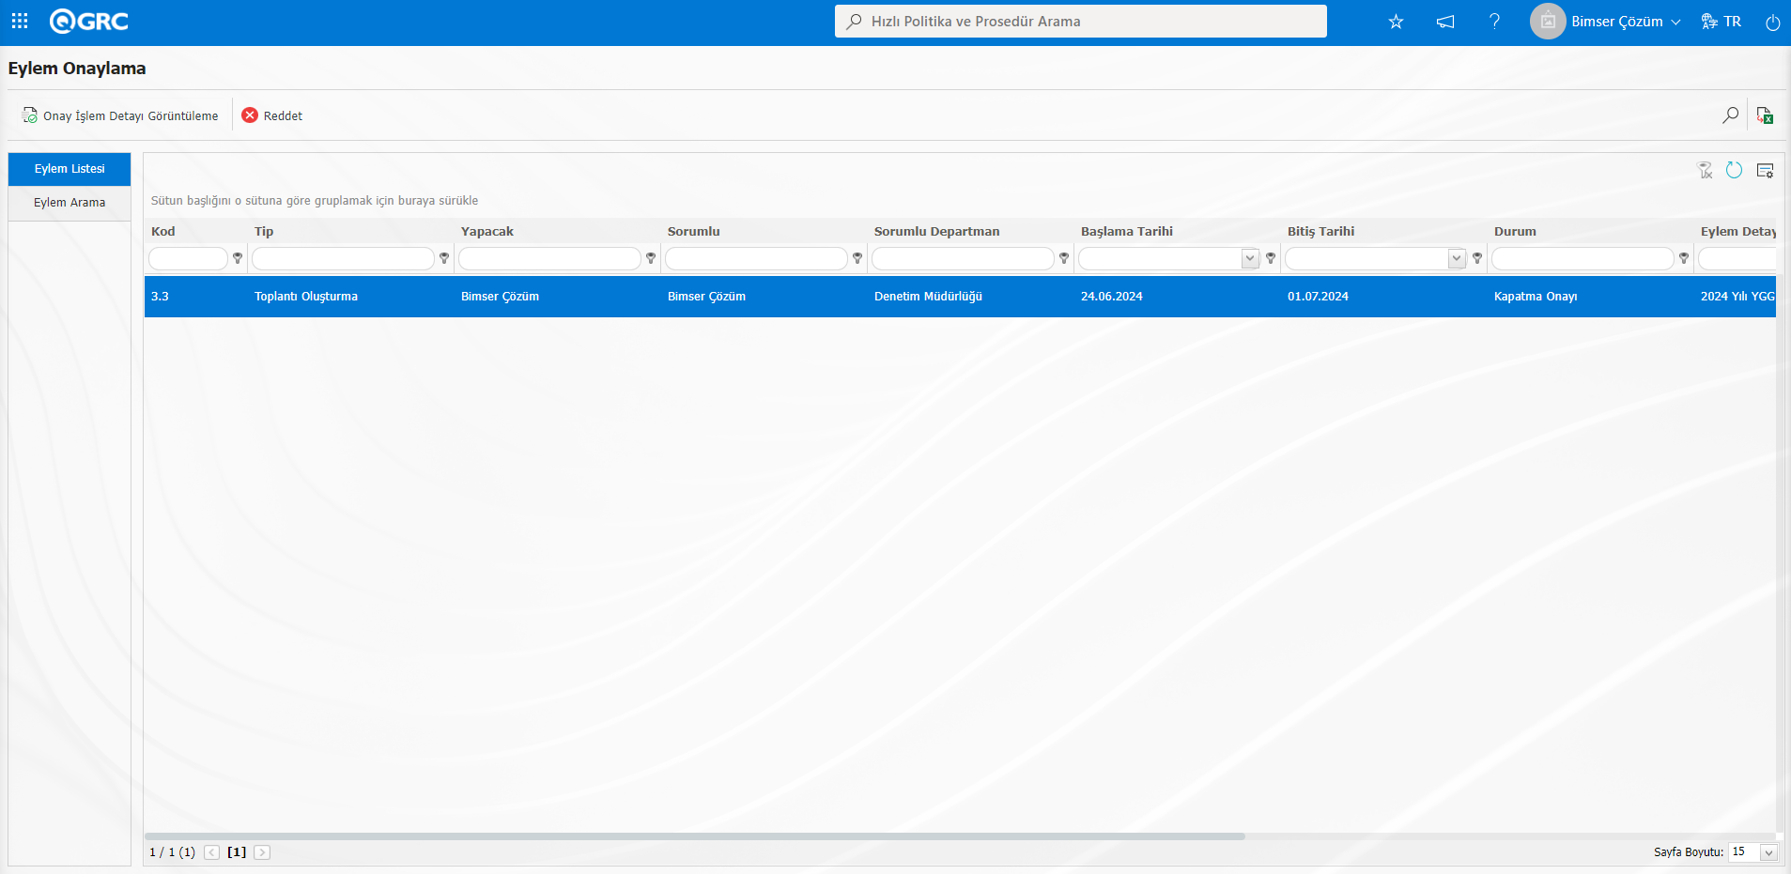Click the Tip filter input

pos(343,258)
